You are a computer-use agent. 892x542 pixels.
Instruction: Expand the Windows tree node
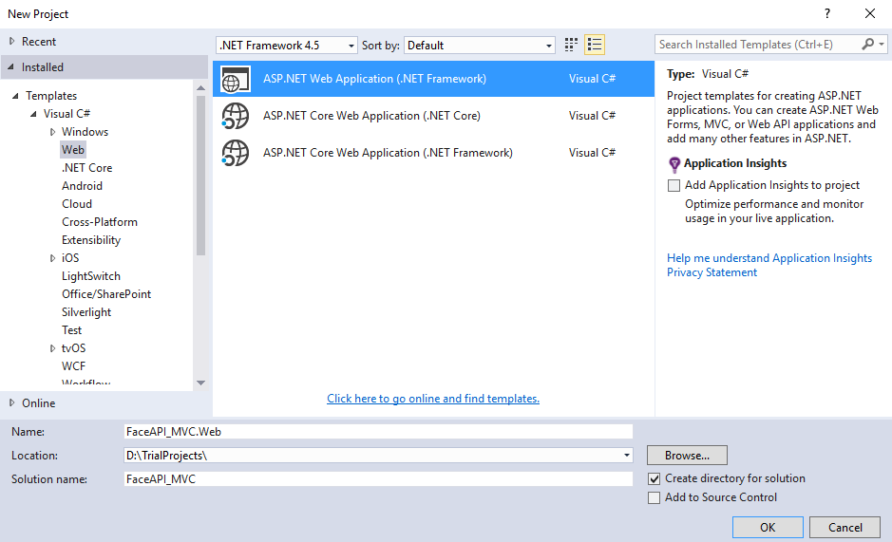click(x=52, y=132)
